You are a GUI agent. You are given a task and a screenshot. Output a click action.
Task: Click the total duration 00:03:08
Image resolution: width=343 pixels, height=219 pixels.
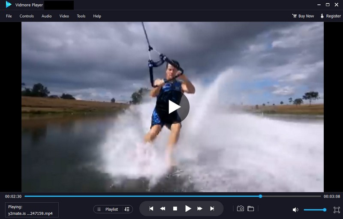332,196
